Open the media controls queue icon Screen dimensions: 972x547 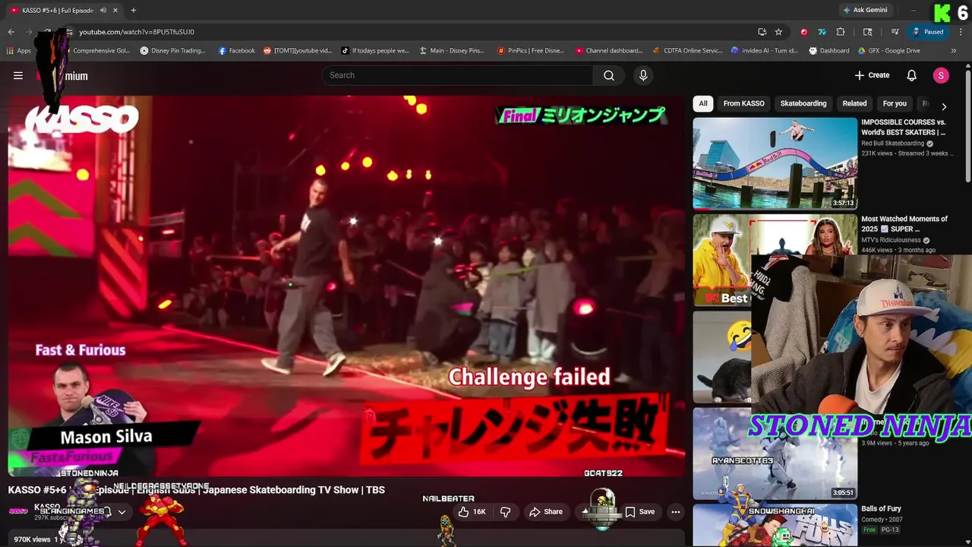click(895, 32)
